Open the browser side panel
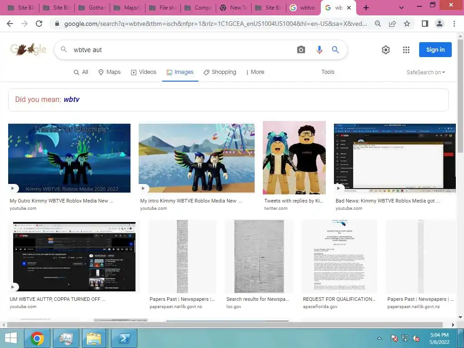Viewport: 464px width, 348px height. [x=425, y=24]
